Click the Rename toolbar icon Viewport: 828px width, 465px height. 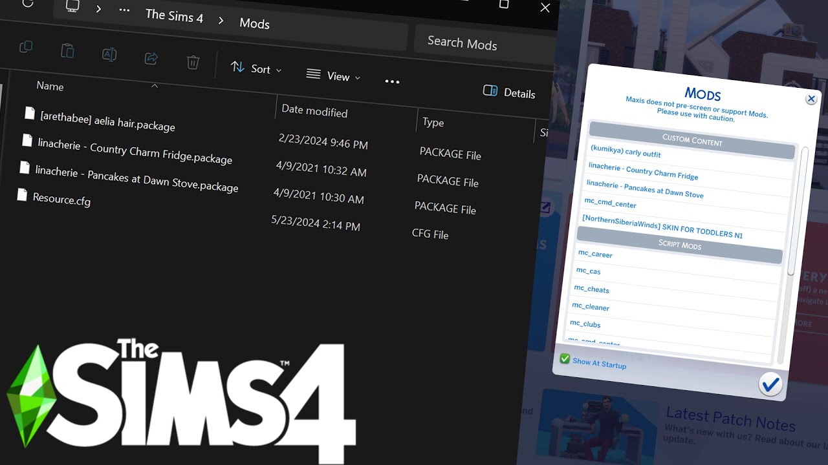click(x=109, y=54)
